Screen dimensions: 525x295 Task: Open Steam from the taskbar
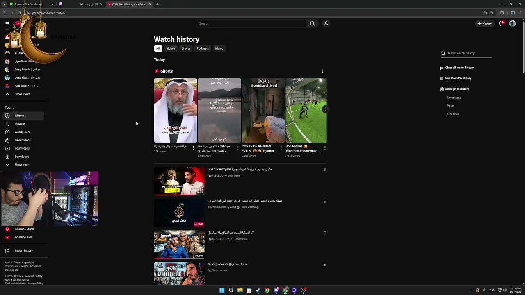click(258, 290)
